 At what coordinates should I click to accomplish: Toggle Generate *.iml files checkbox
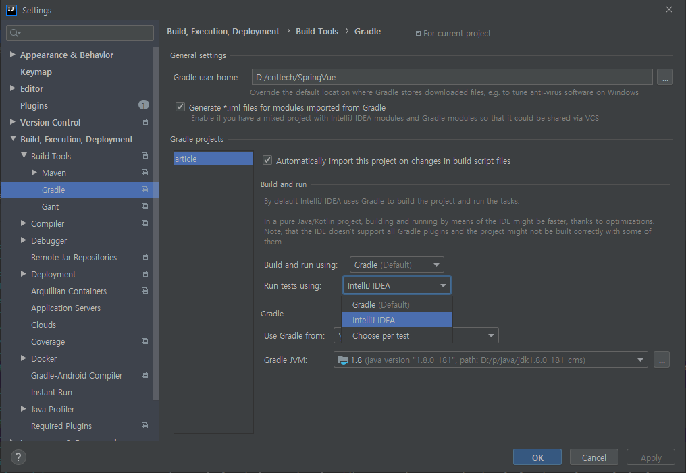pyautogui.click(x=180, y=107)
